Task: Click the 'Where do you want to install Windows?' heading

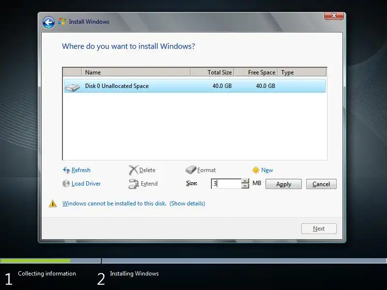Action: (x=128, y=46)
